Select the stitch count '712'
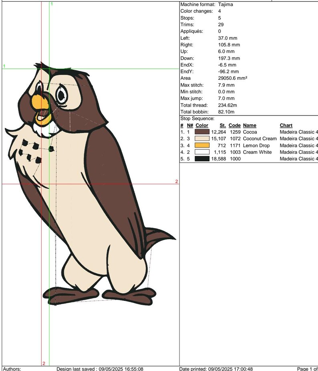318x371 pixels. coord(222,145)
